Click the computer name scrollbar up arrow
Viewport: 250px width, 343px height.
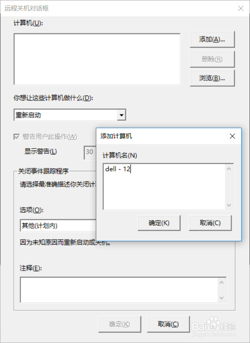click(229, 169)
